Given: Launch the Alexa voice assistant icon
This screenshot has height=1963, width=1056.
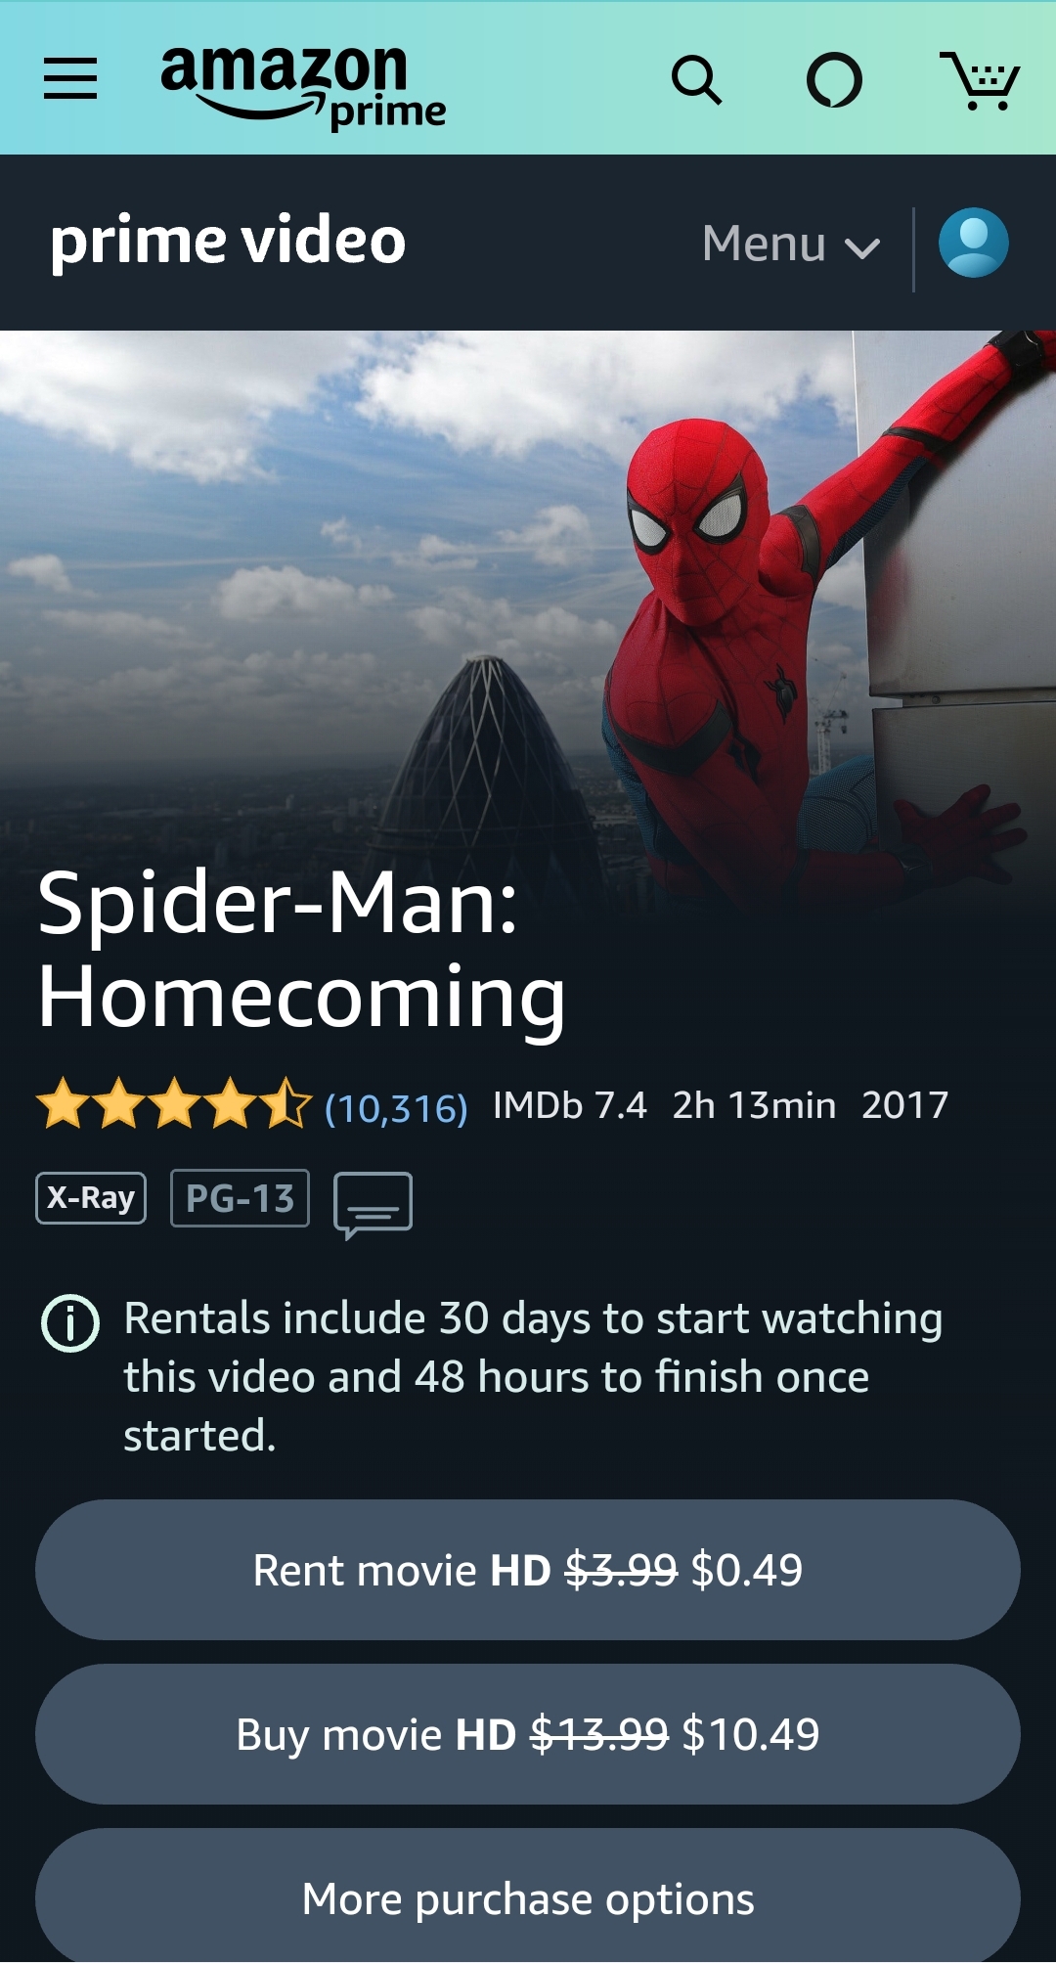Looking at the screenshot, I should 834,80.
